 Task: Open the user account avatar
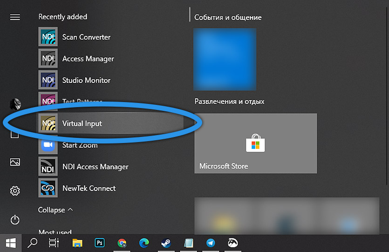15,104
